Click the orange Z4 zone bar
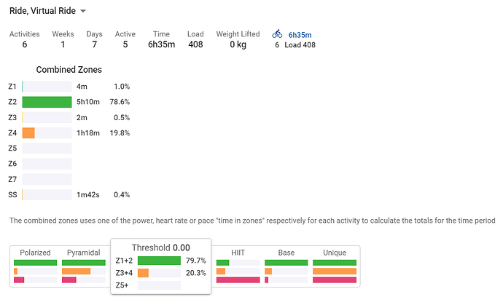Screen dimensions: 503x297 [28, 133]
